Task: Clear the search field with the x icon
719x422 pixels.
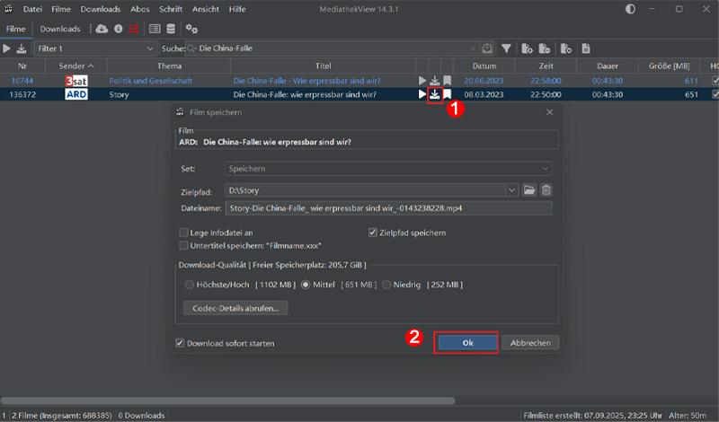Action: pos(473,48)
